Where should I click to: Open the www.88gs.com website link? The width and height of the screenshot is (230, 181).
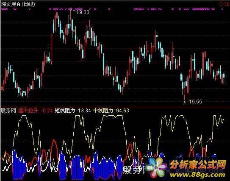pyautogui.click(x=197, y=175)
